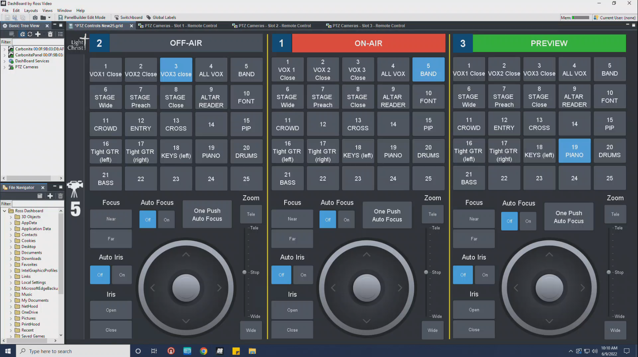Turn Auto Iris On for camera 3
This screenshot has height=357, width=638.
[x=485, y=275]
